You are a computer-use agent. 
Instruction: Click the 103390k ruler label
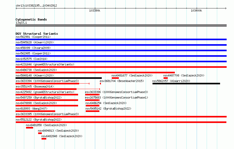pos(95,11)
